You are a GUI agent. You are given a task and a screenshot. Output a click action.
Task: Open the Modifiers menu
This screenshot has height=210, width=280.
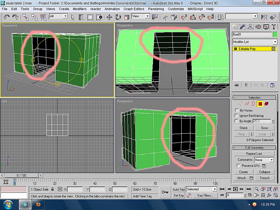coord(79,9)
